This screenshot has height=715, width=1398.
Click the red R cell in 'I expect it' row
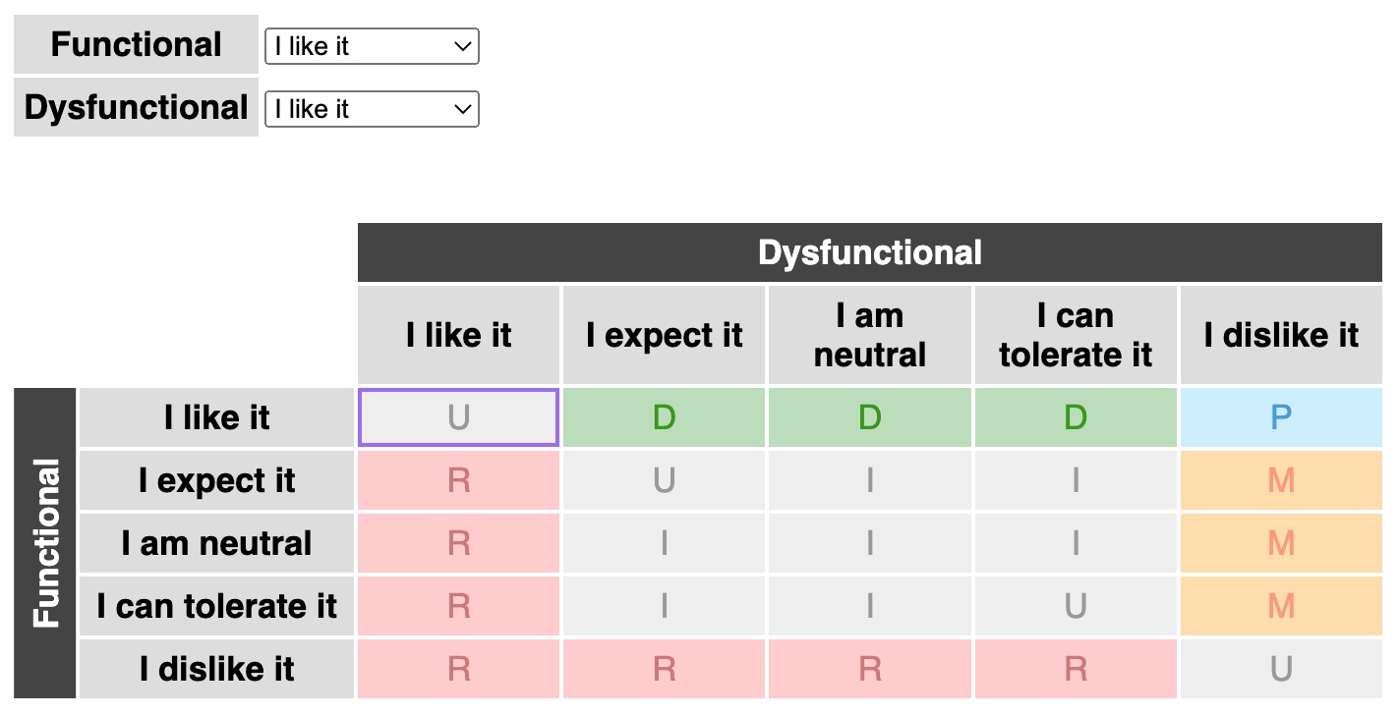[459, 480]
